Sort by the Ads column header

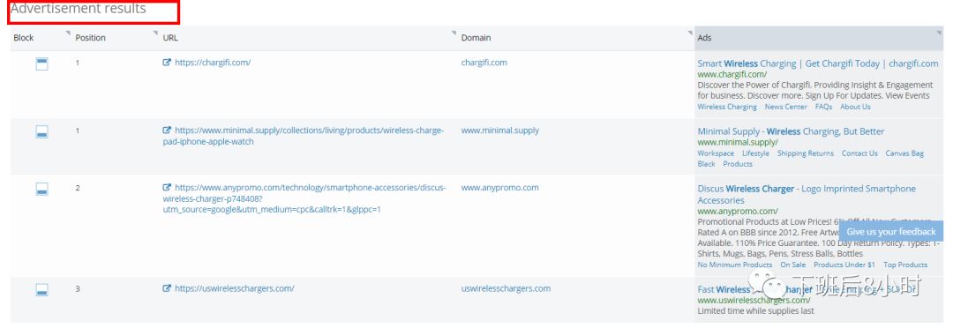click(x=704, y=38)
